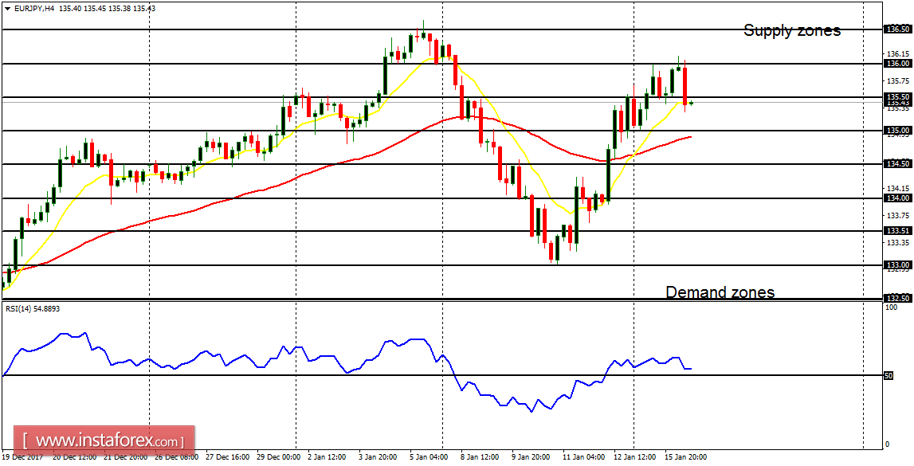Select the Demand zones text label
This screenshot has height=466, width=914.
coord(720,292)
